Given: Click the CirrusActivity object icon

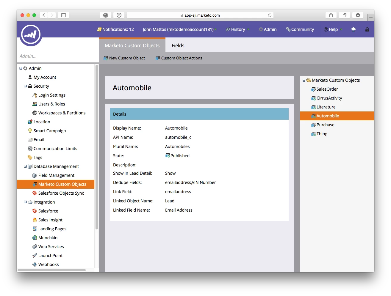Looking at the screenshot, I should click(313, 98).
